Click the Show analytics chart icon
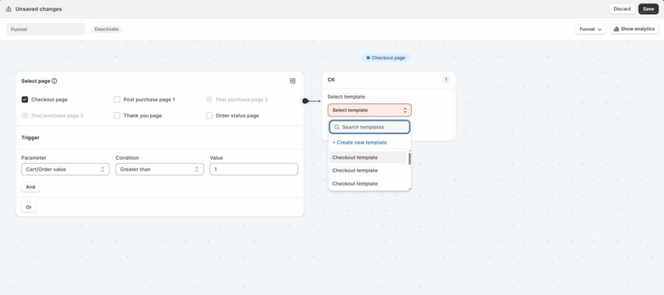 [615, 29]
